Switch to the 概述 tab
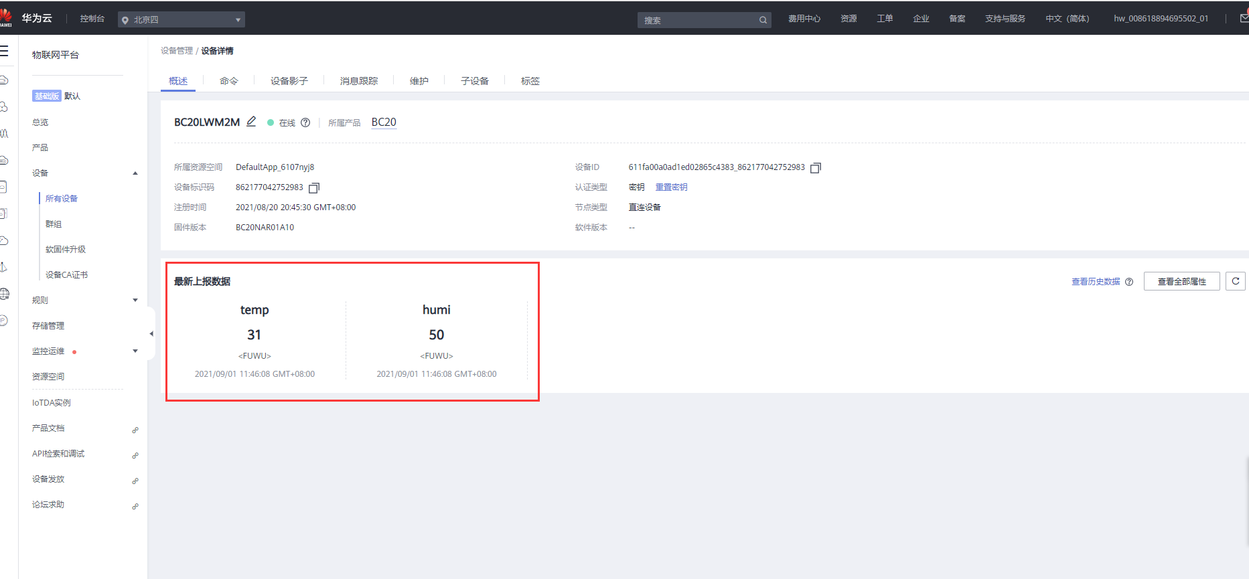1249x579 pixels. [x=178, y=81]
